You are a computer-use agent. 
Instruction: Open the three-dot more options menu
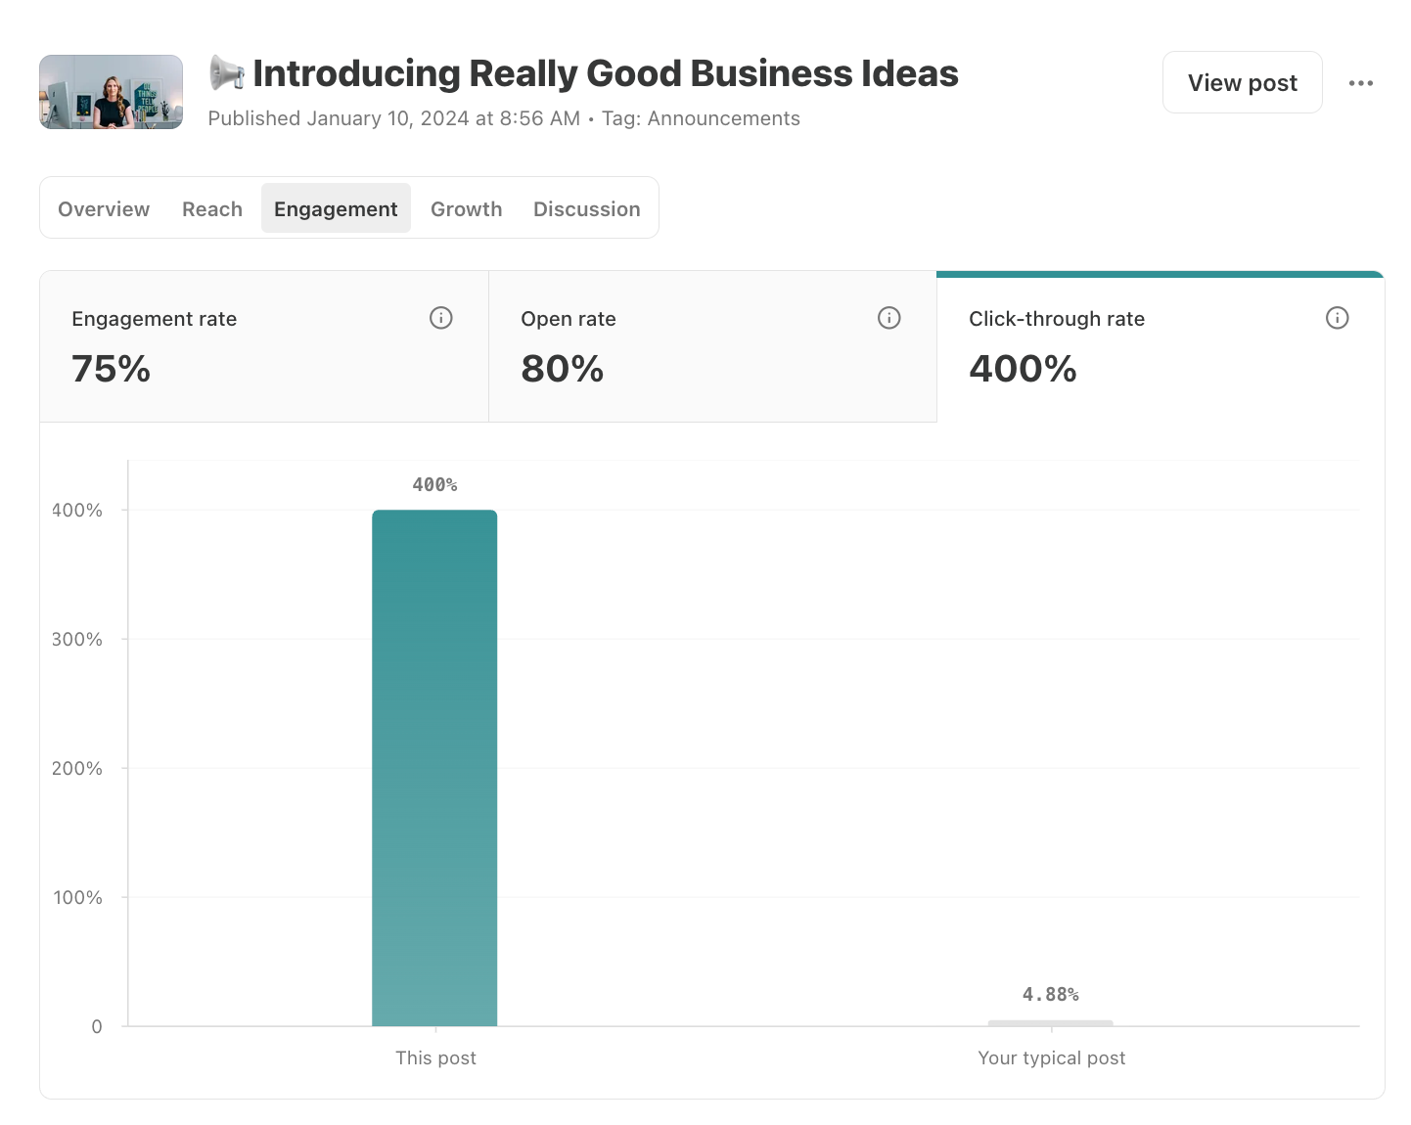click(x=1360, y=83)
